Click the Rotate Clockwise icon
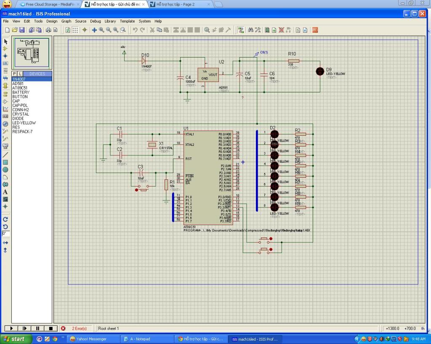This screenshot has height=344, width=431. coord(5,219)
